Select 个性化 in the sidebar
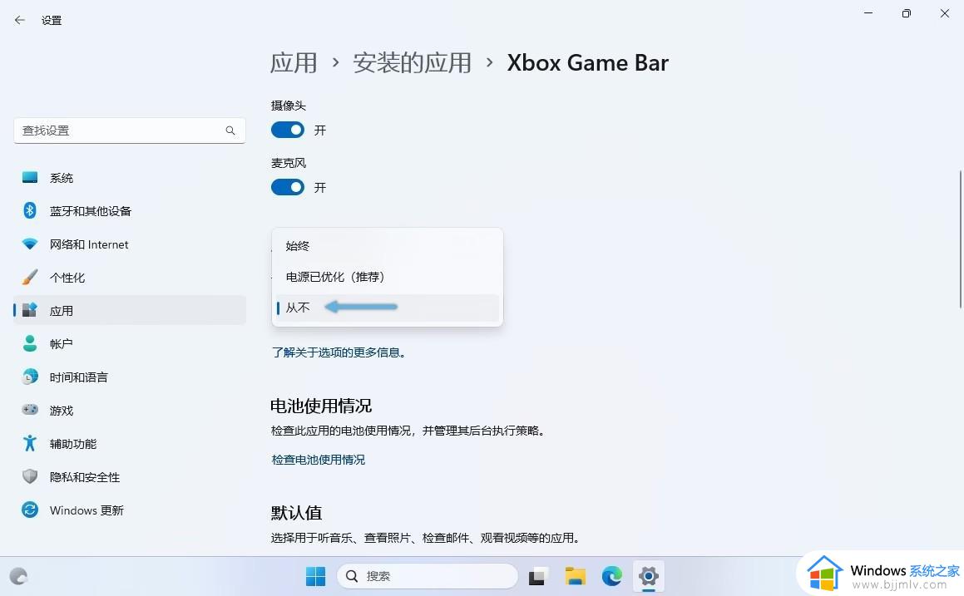This screenshot has width=964, height=596. pyautogui.click(x=130, y=277)
